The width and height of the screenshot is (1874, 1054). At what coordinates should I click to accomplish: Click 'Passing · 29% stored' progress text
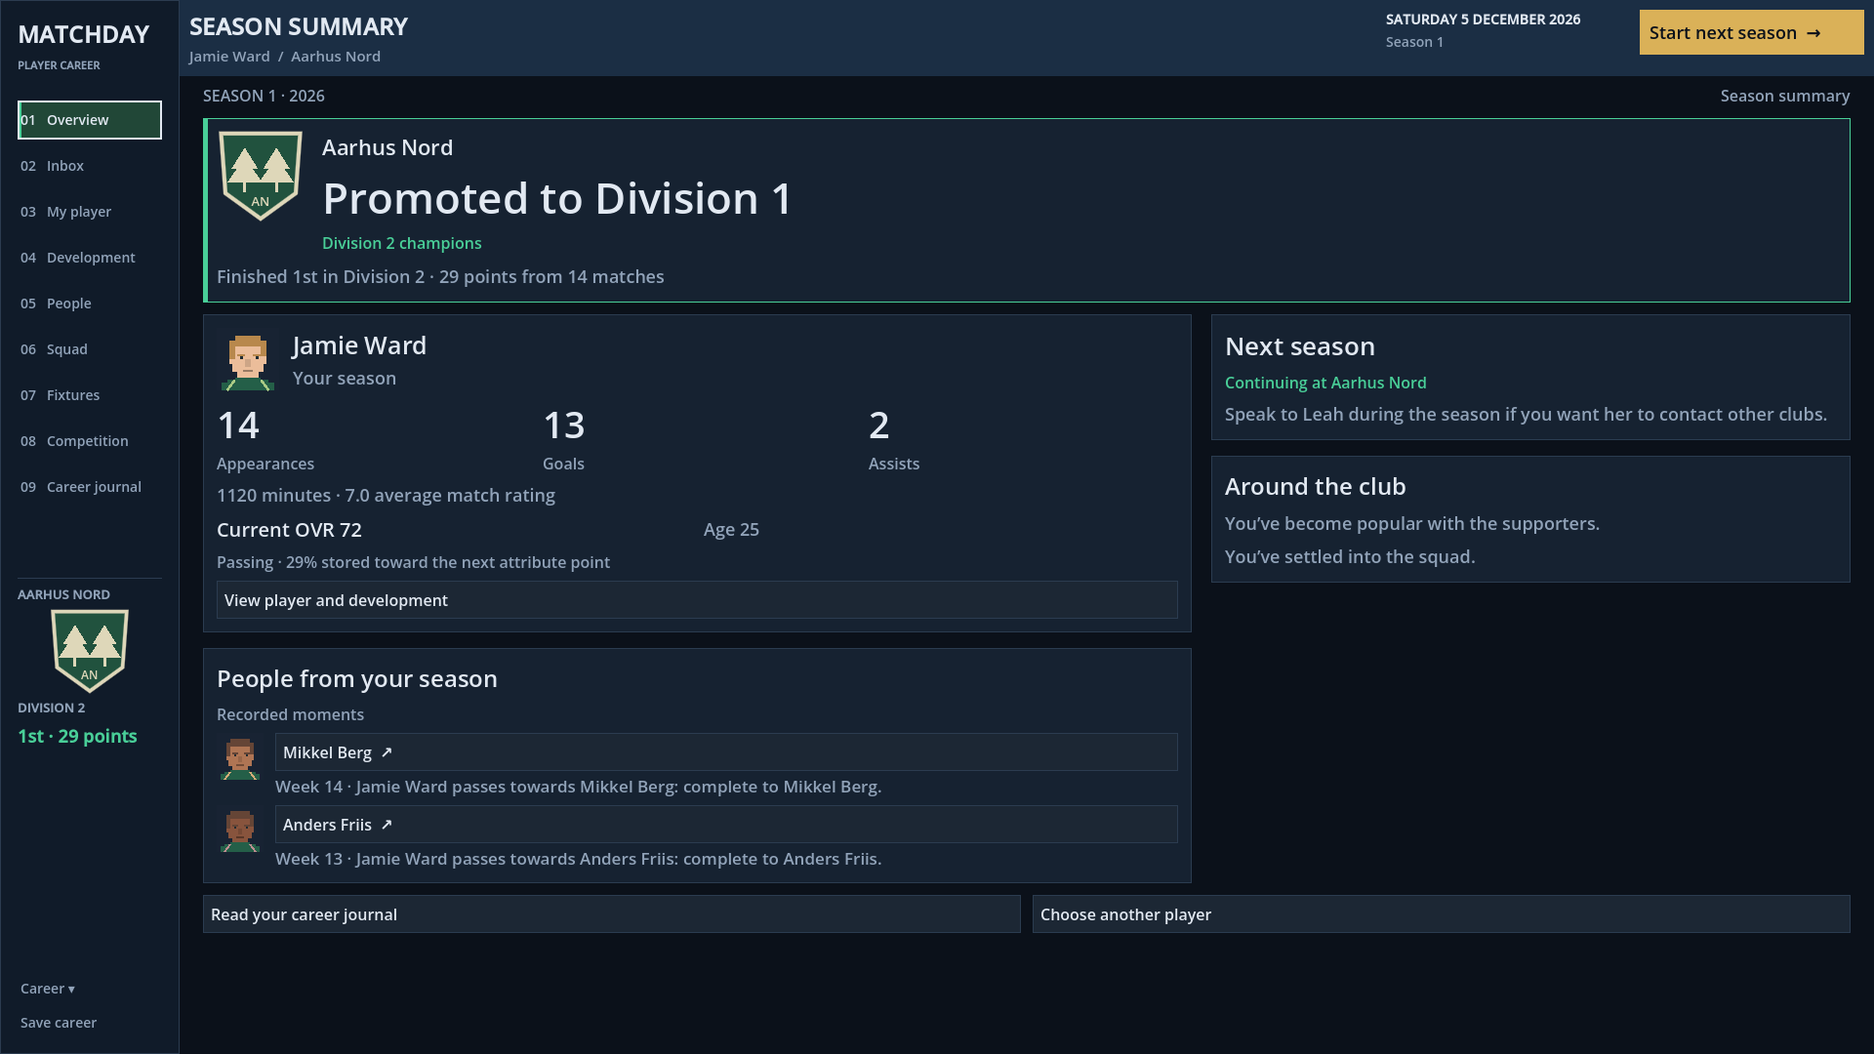point(413,562)
